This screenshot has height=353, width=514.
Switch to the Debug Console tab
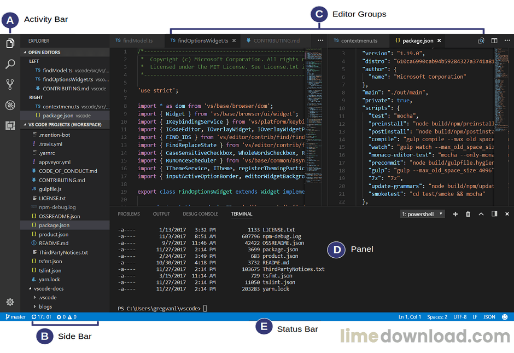tap(200, 214)
